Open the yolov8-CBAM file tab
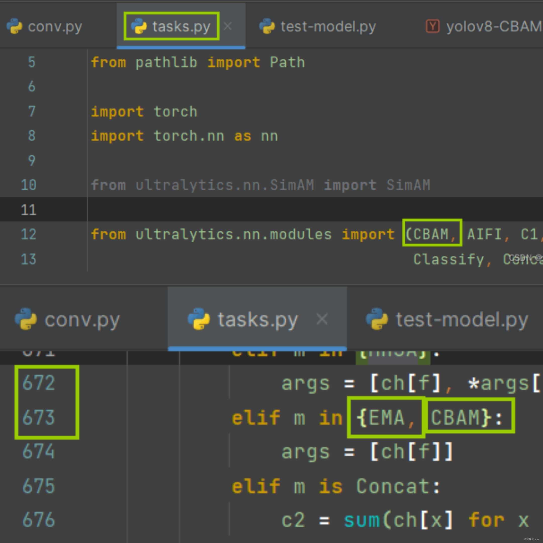Image resolution: width=543 pixels, height=543 pixels. pyautogui.click(x=493, y=27)
